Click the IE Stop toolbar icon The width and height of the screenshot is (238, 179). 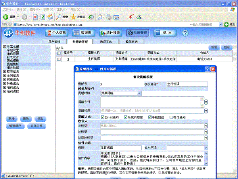click(36, 17)
